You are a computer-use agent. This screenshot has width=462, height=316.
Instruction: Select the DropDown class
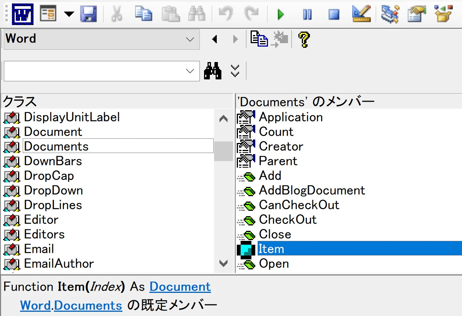coord(53,190)
